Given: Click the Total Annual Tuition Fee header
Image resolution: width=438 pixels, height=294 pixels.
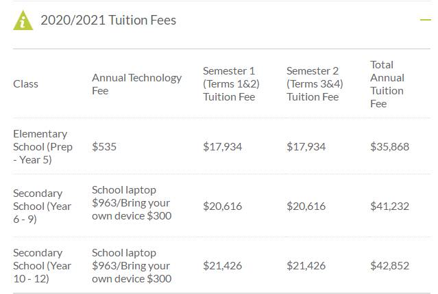Looking at the screenshot, I should 387,84.
